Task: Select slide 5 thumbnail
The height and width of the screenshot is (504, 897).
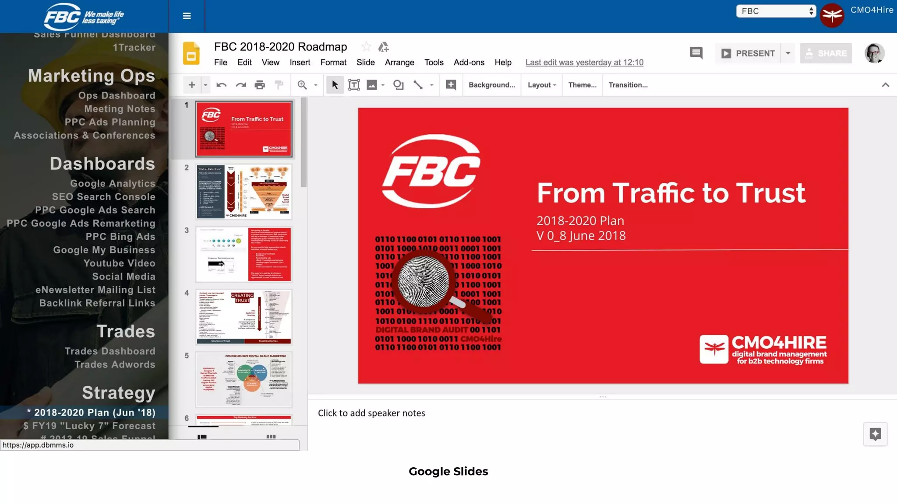Action: tap(244, 379)
